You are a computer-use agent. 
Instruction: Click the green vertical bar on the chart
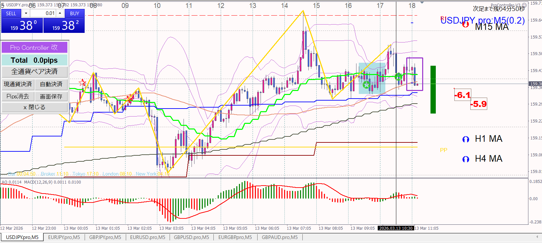point(433,90)
